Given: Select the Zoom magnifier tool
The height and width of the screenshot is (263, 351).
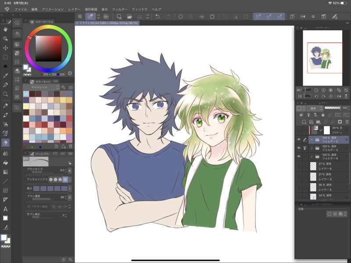Looking at the screenshot, I should [5, 94].
